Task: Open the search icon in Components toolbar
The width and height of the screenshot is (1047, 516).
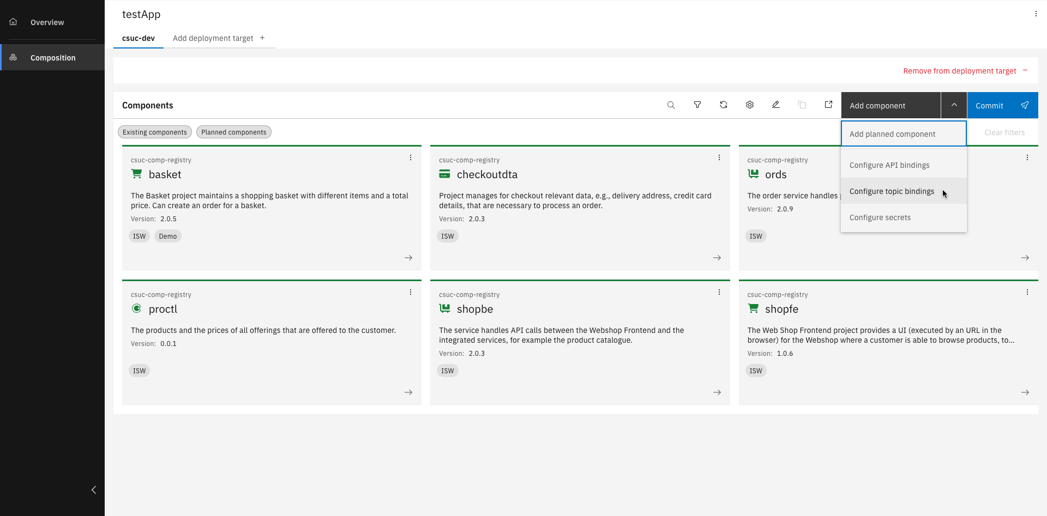Action: [x=671, y=105]
